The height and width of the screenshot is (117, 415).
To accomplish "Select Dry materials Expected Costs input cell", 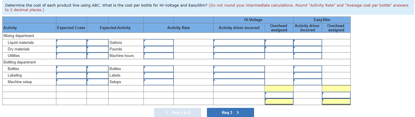I will click(x=71, y=49).
